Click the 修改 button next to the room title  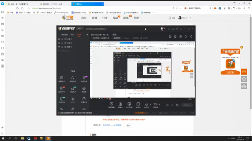point(114,35)
